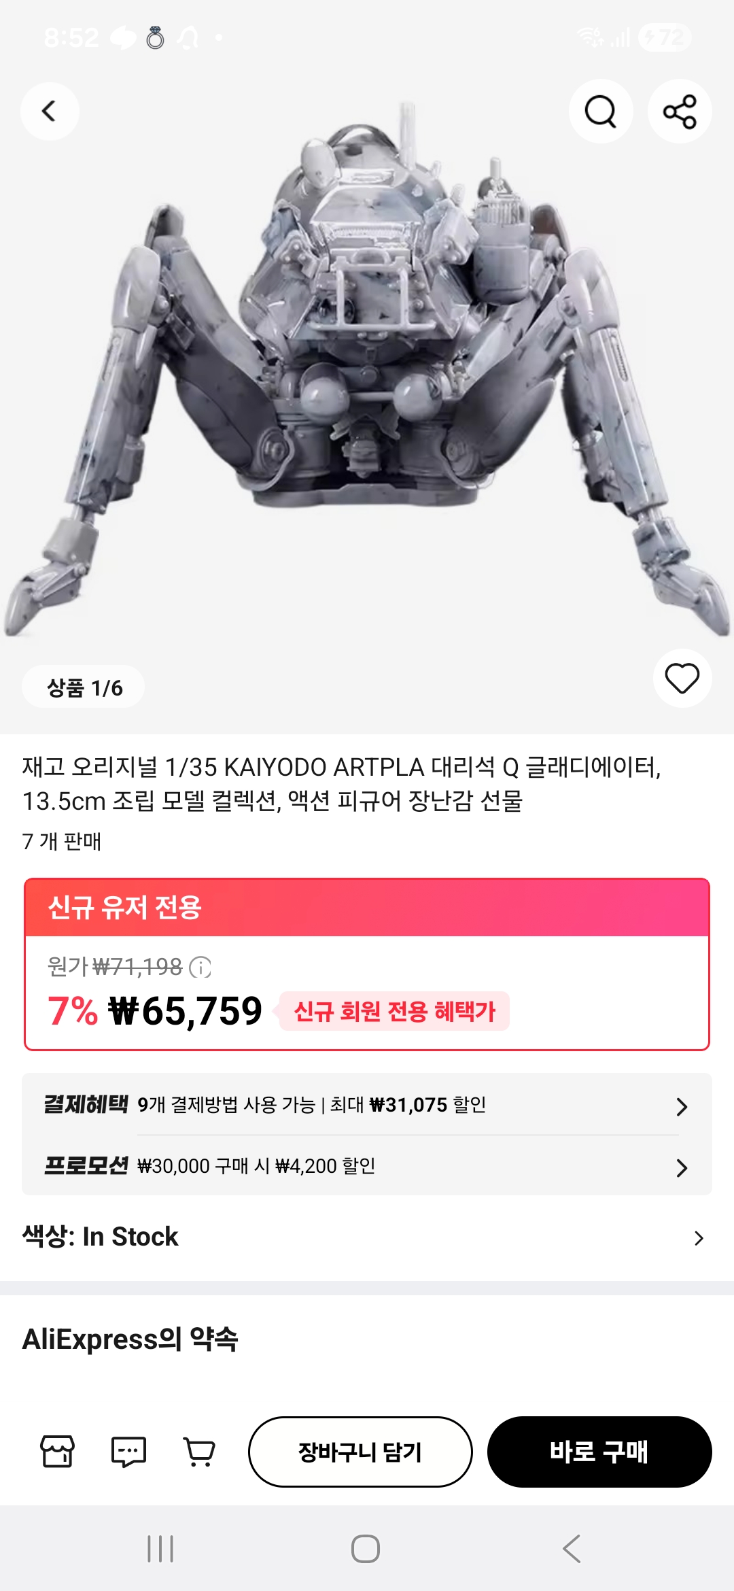734x1591 pixels.
Task: Open the chat message icon
Action: click(128, 1452)
